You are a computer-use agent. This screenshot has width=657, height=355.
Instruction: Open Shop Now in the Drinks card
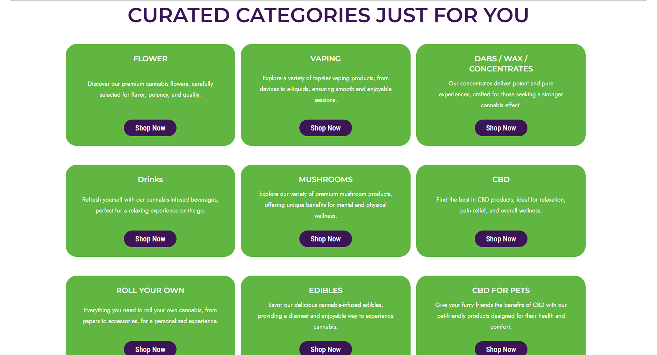(150, 239)
